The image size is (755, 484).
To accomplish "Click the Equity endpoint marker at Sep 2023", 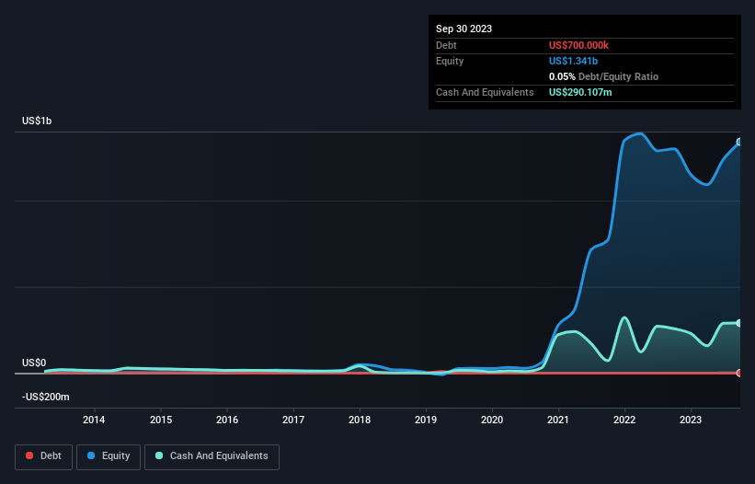I will pyautogui.click(x=739, y=142).
